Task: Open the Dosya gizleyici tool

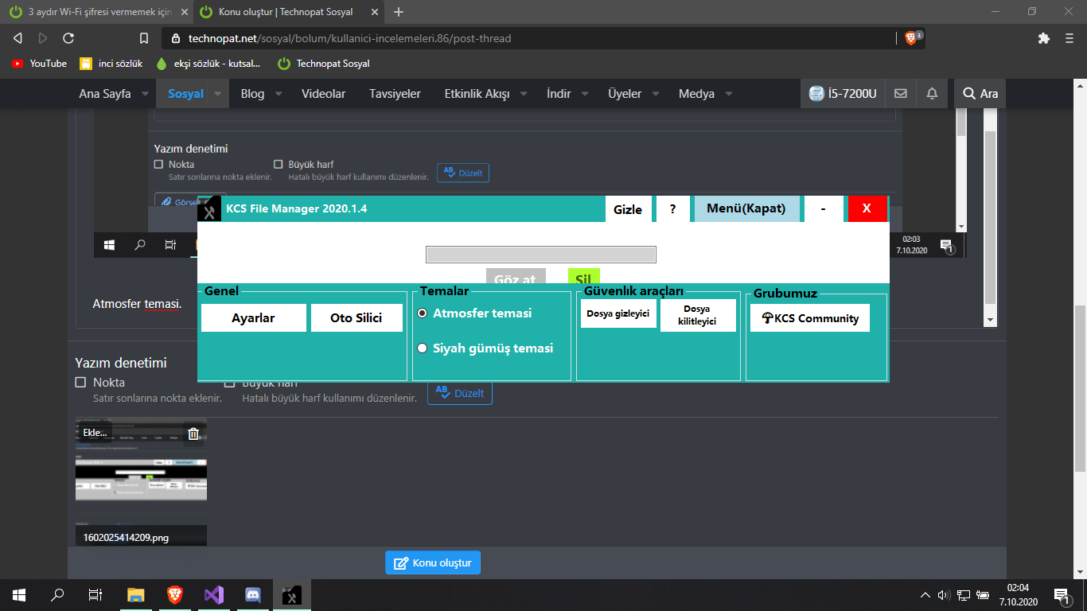Action: pyautogui.click(x=618, y=313)
